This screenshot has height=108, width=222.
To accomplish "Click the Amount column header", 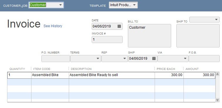I will tap(192, 69).
